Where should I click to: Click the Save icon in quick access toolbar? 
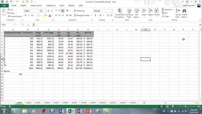7,2
